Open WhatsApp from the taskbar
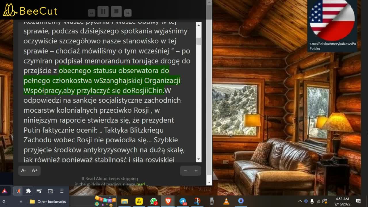This screenshot has width=368, height=207. point(154,201)
